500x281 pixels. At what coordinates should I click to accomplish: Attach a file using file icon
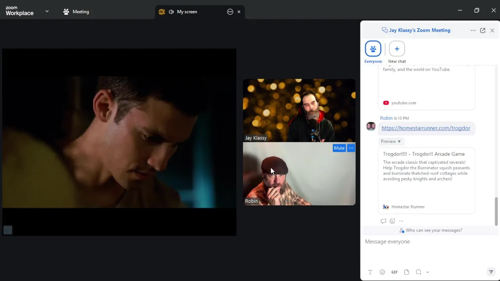point(407,272)
